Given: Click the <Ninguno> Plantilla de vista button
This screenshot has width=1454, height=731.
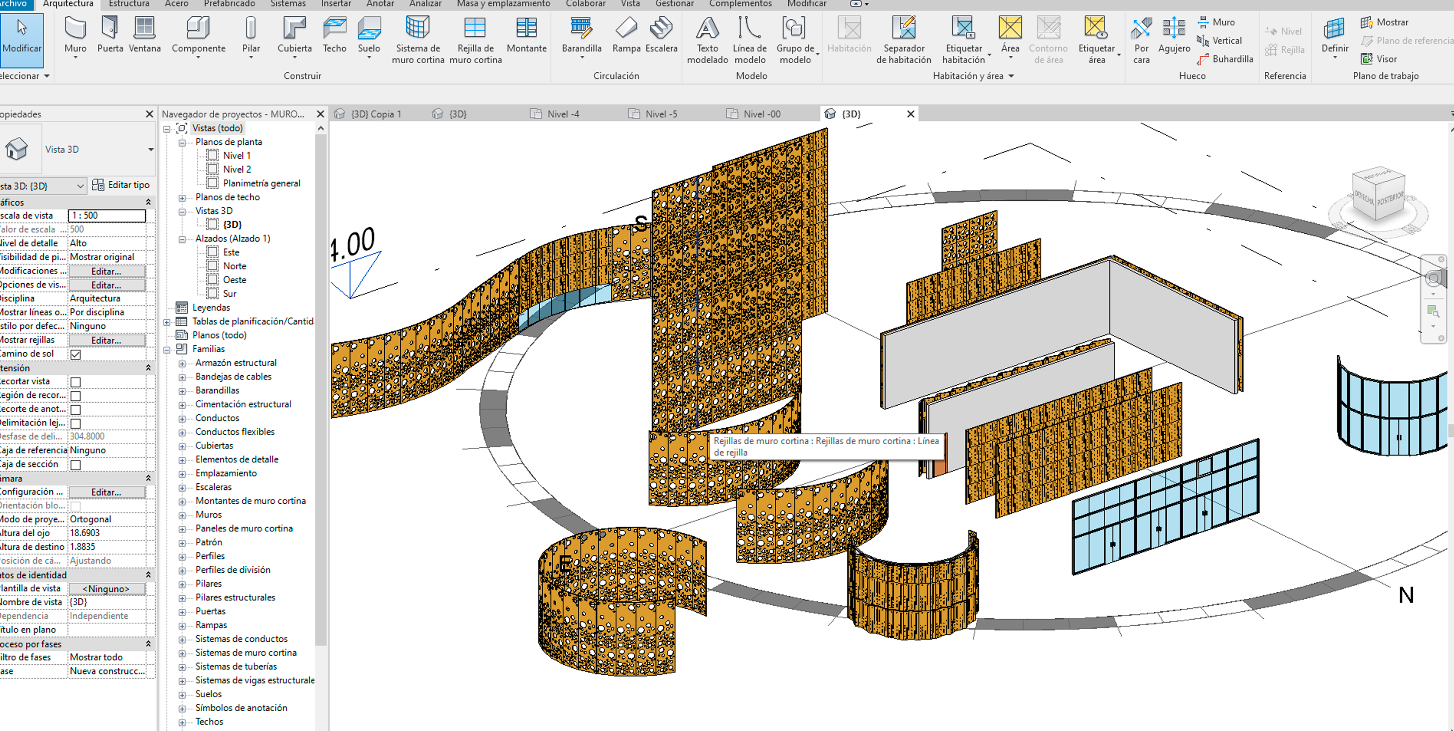Looking at the screenshot, I should tap(106, 589).
